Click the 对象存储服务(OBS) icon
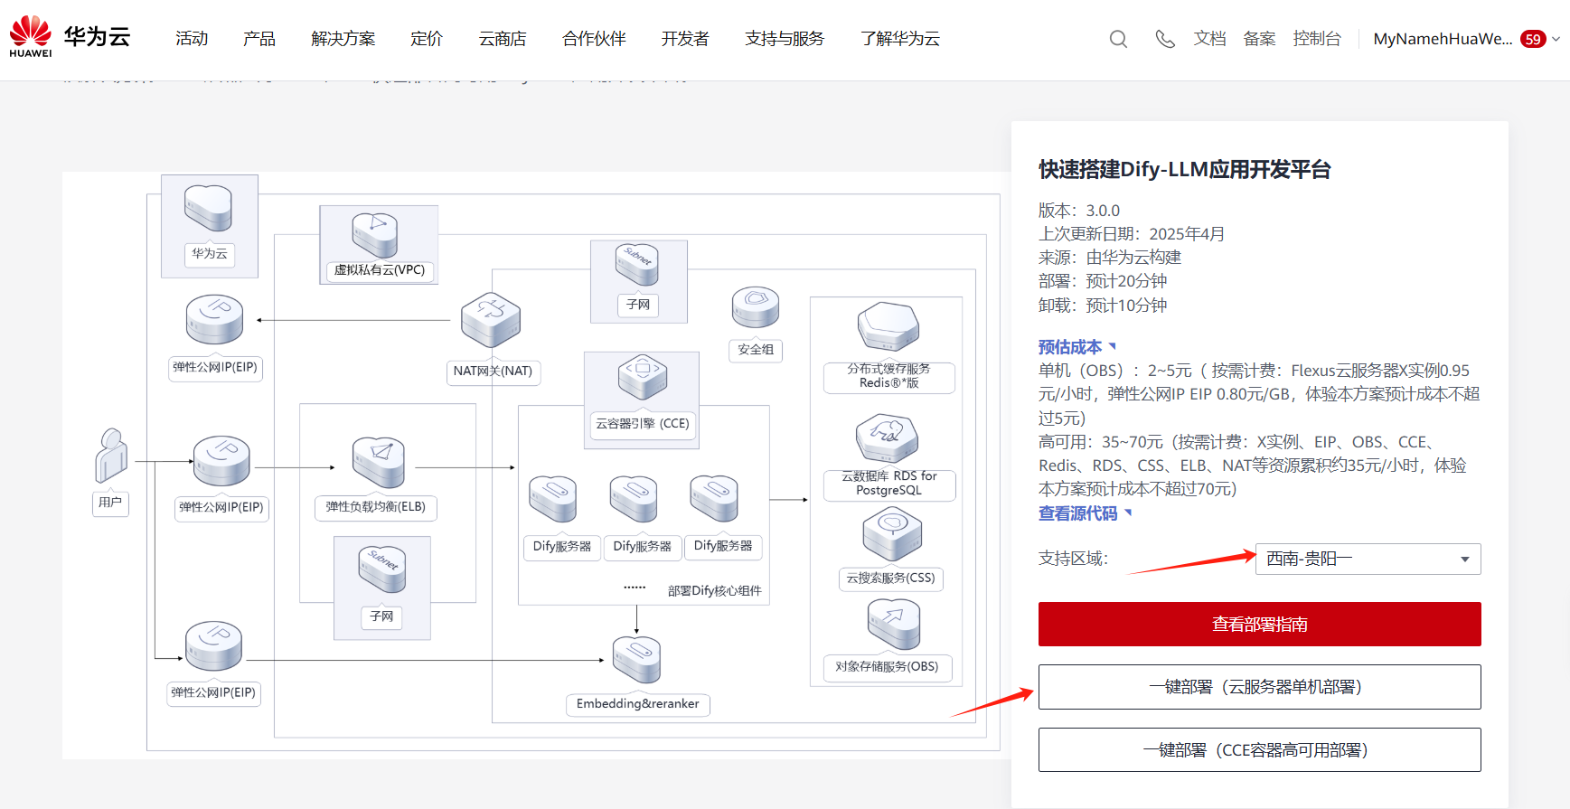This screenshot has height=809, width=1570. [x=894, y=625]
